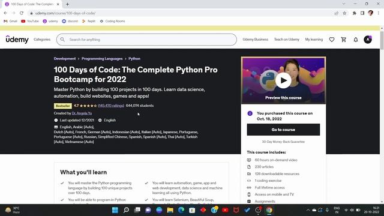Toggle the browser side panel icon

362,13
